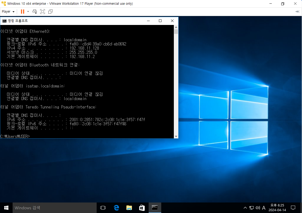Screen dimensions: 302x213
Task: Enter full screen mode via the toolbar icon
Action: tap(43, 12)
